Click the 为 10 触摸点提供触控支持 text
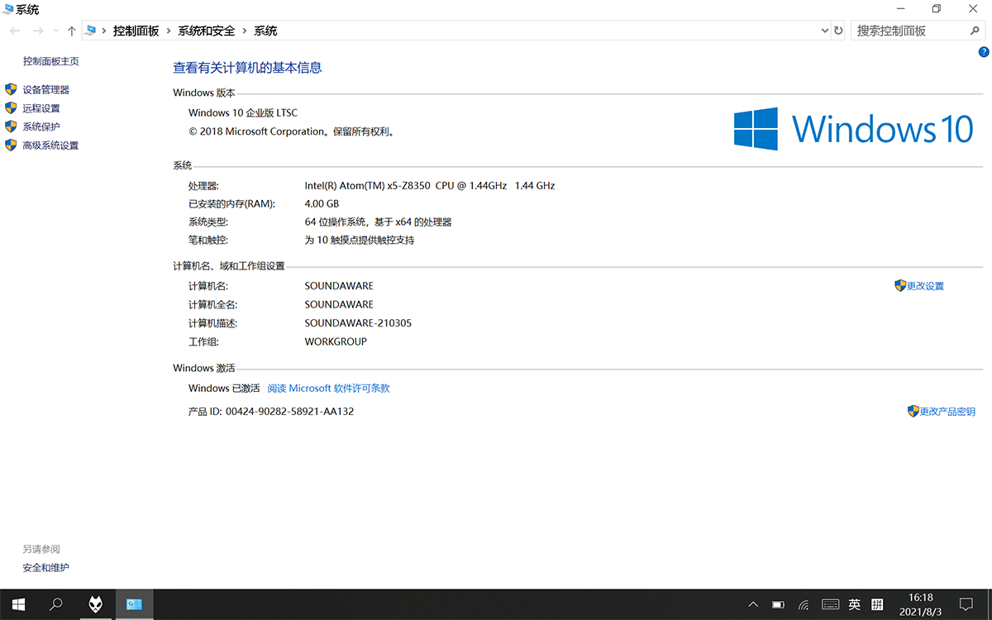 click(360, 241)
